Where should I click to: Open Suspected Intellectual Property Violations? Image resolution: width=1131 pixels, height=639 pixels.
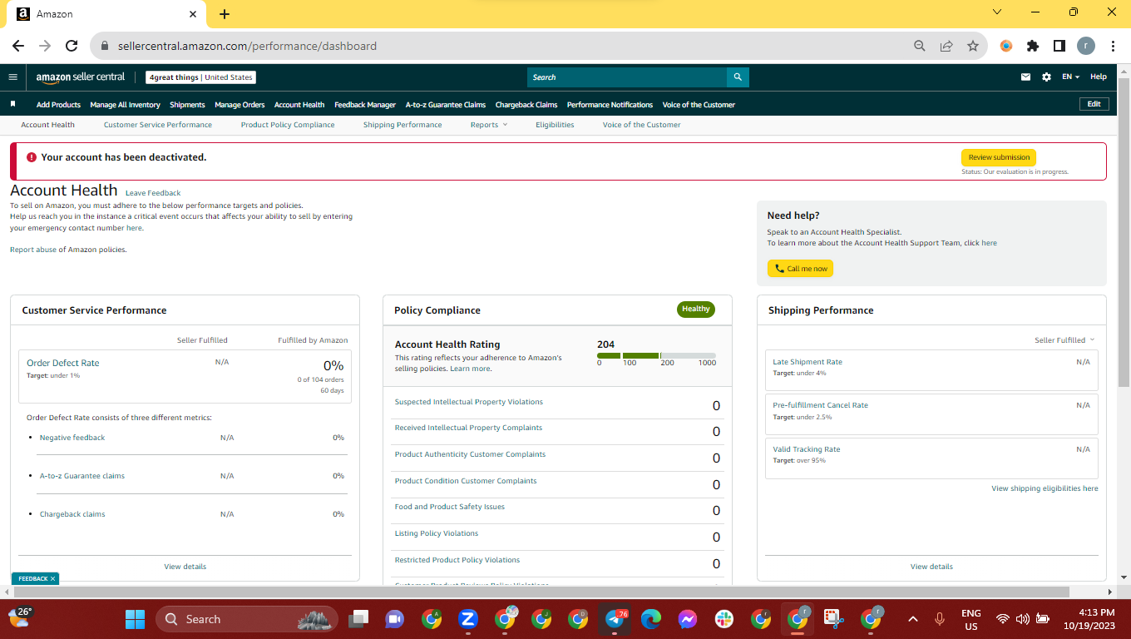468,402
